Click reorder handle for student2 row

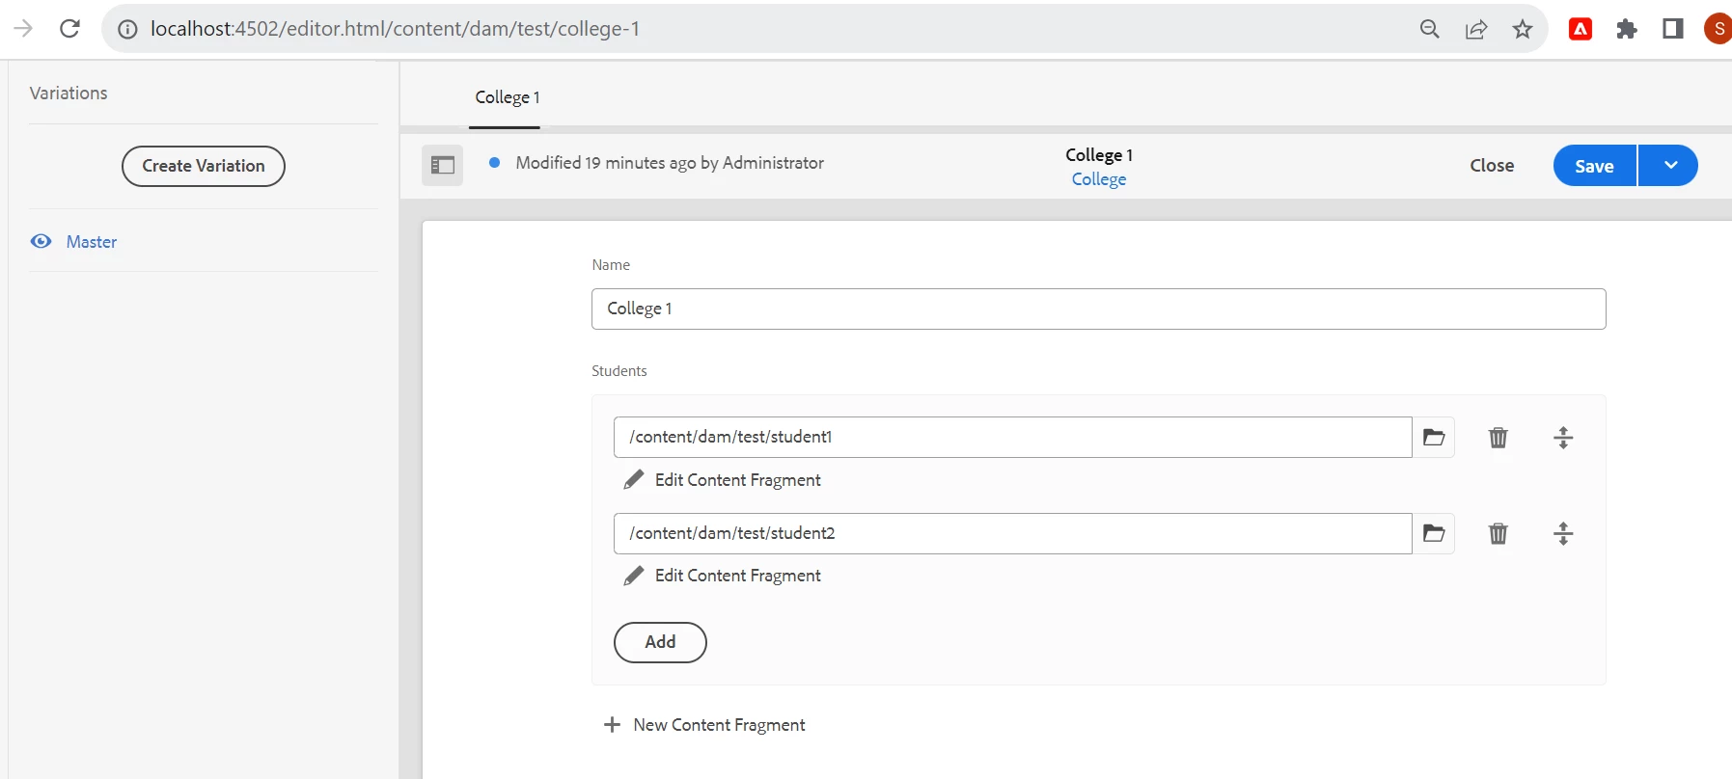click(x=1563, y=533)
